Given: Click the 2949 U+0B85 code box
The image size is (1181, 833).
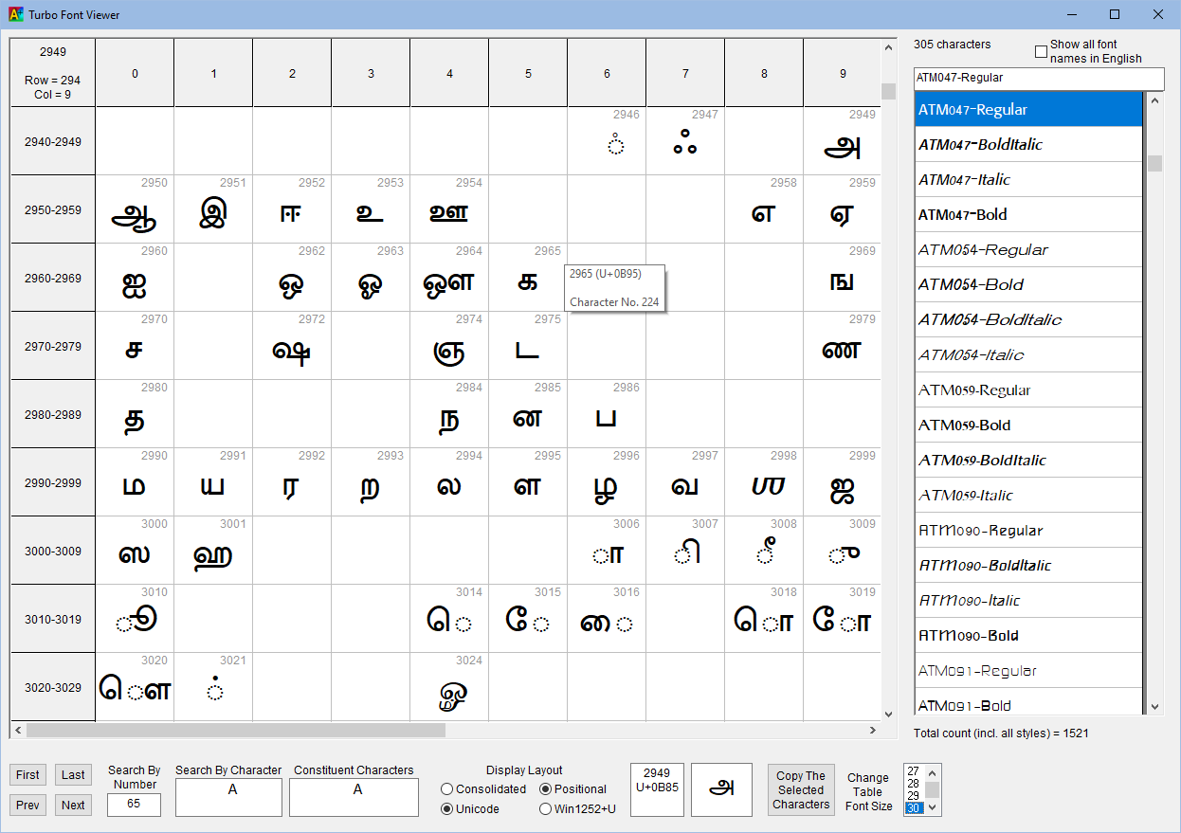Looking at the screenshot, I should [x=657, y=789].
